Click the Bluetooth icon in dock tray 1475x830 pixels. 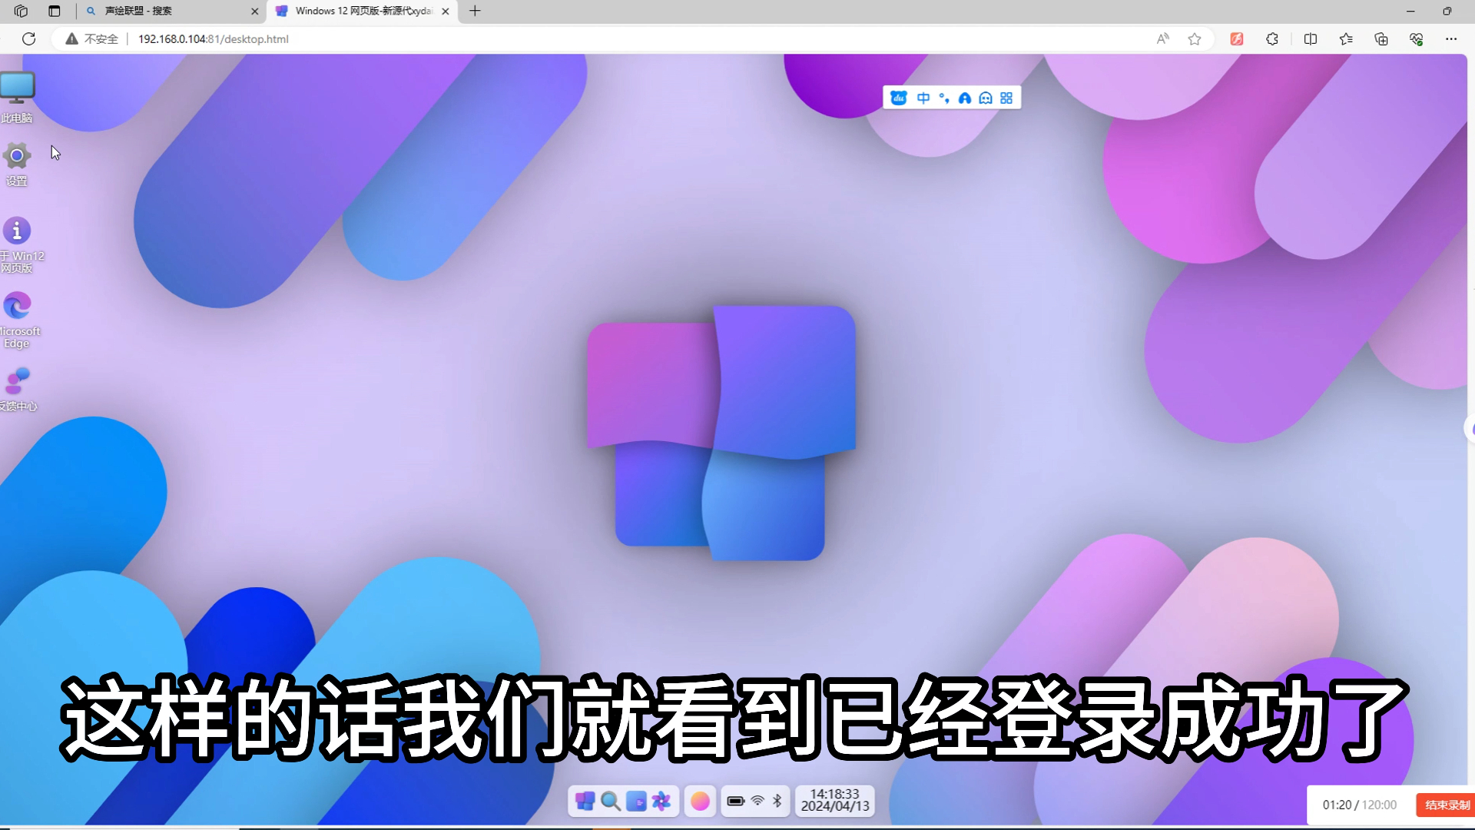(777, 801)
